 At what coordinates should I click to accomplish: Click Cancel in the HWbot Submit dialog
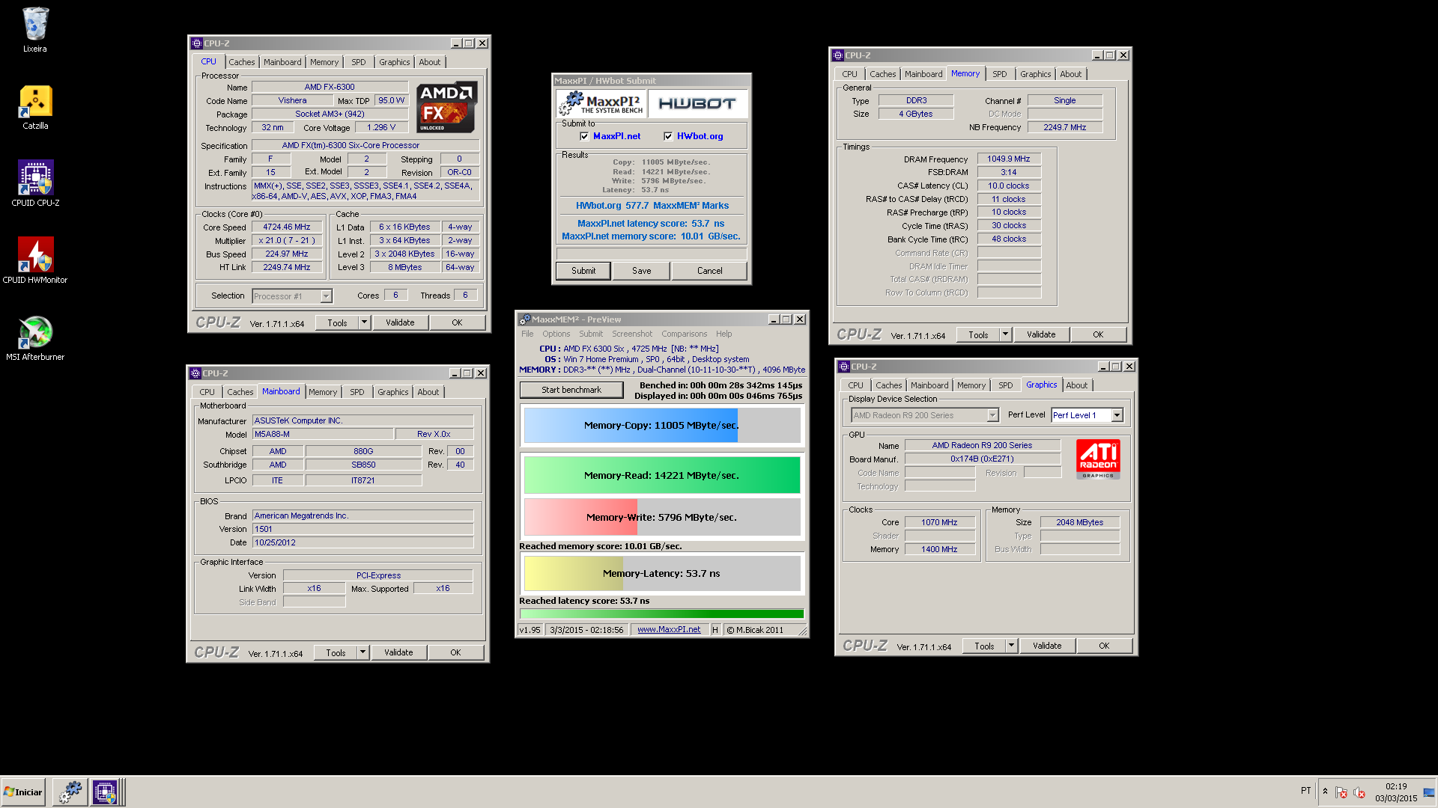point(709,271)
